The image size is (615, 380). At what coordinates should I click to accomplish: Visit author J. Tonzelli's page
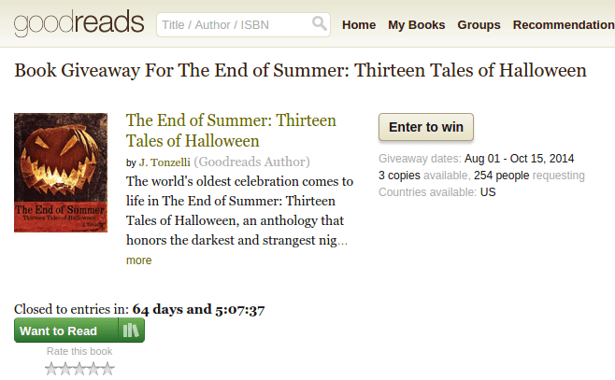pyautogui.click(x=164, y=162)
